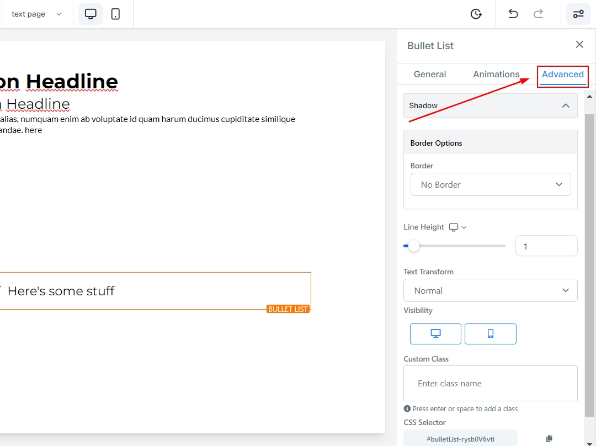Open the Border dropdown

(x=490, y=185)
